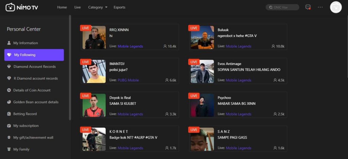Open Evos Antimage stream thumbnail
The width and height of the screenshot is (348, 159).
[x=202, y=71]
